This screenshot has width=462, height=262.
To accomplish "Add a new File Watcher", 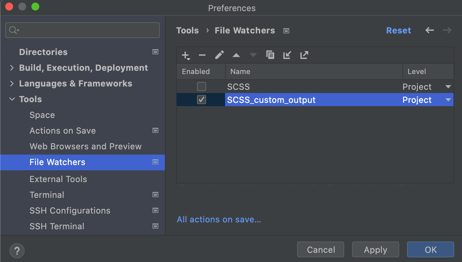I will (185, 55).
